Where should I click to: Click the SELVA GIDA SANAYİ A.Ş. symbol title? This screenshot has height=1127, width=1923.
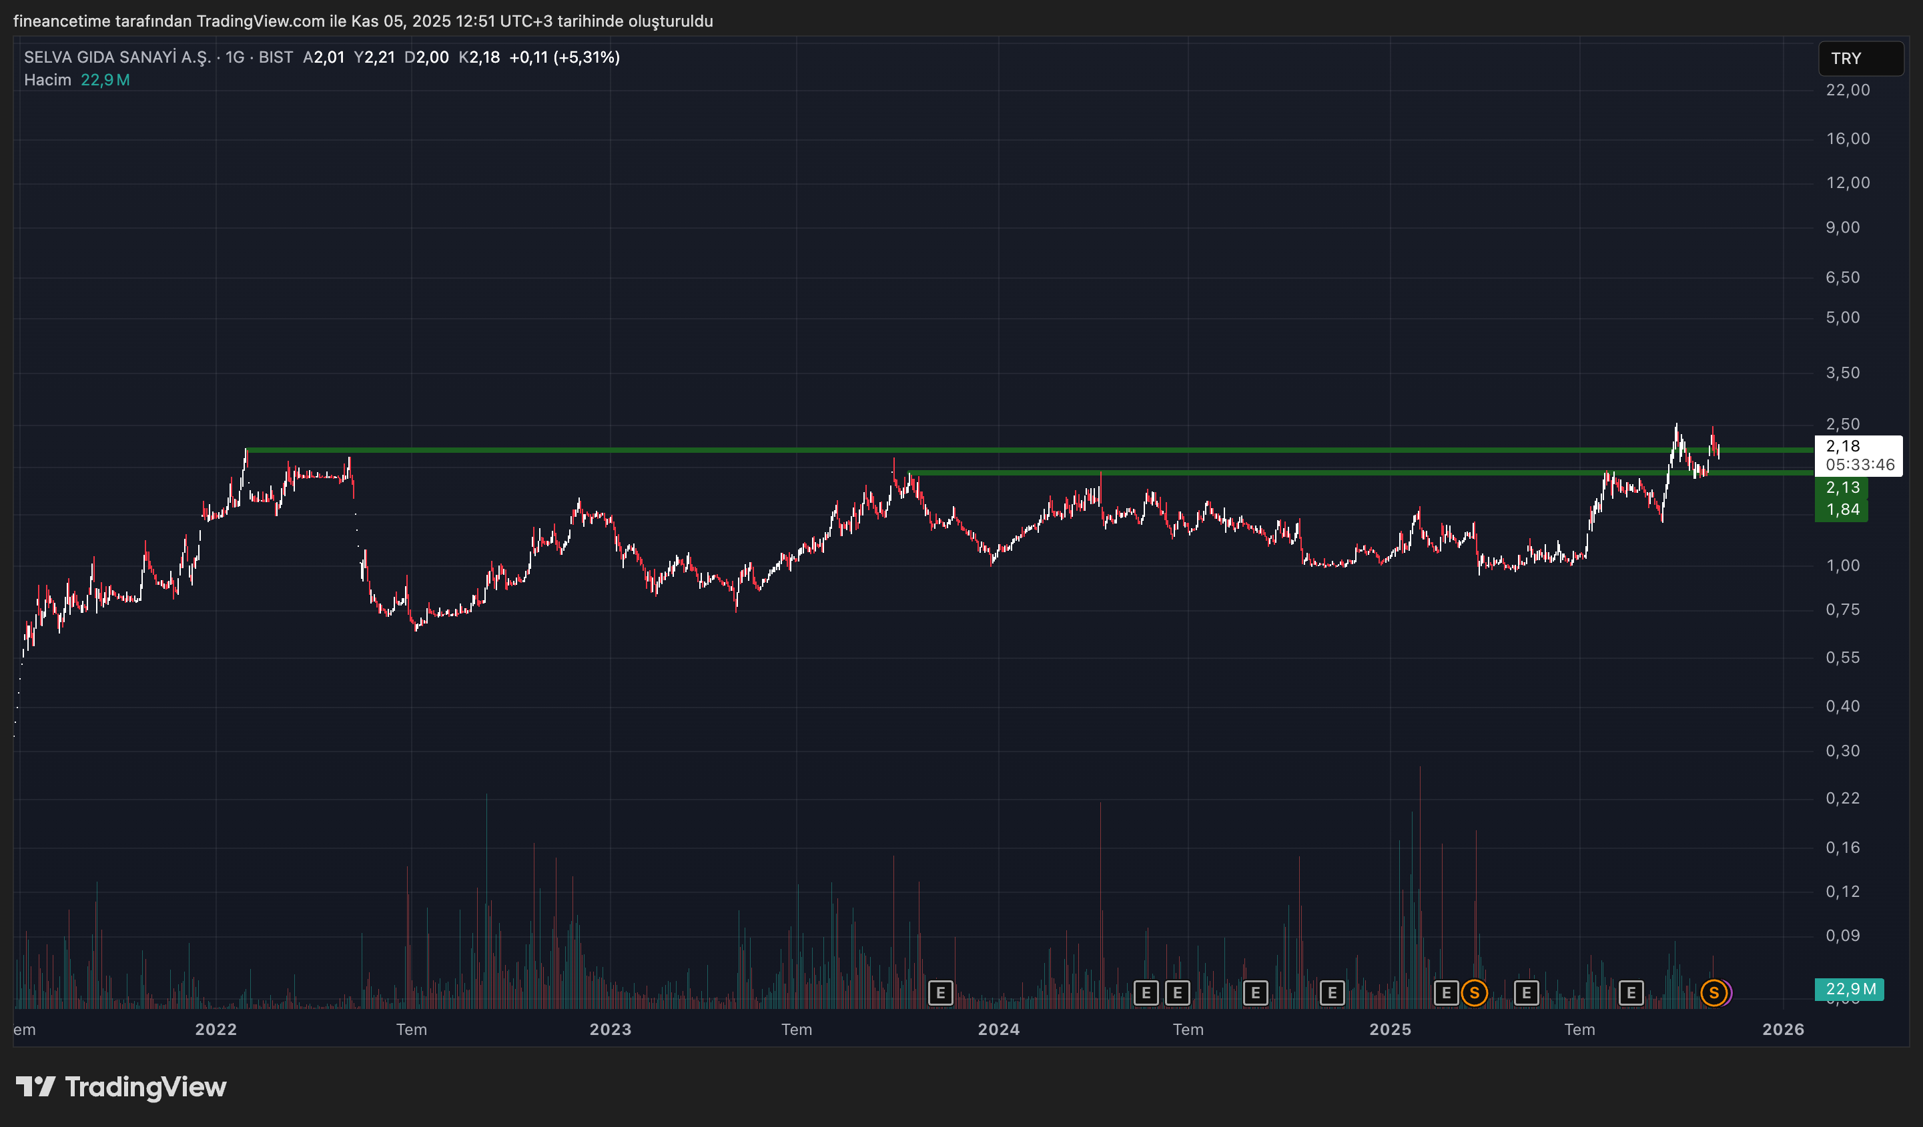pos(117,57)
